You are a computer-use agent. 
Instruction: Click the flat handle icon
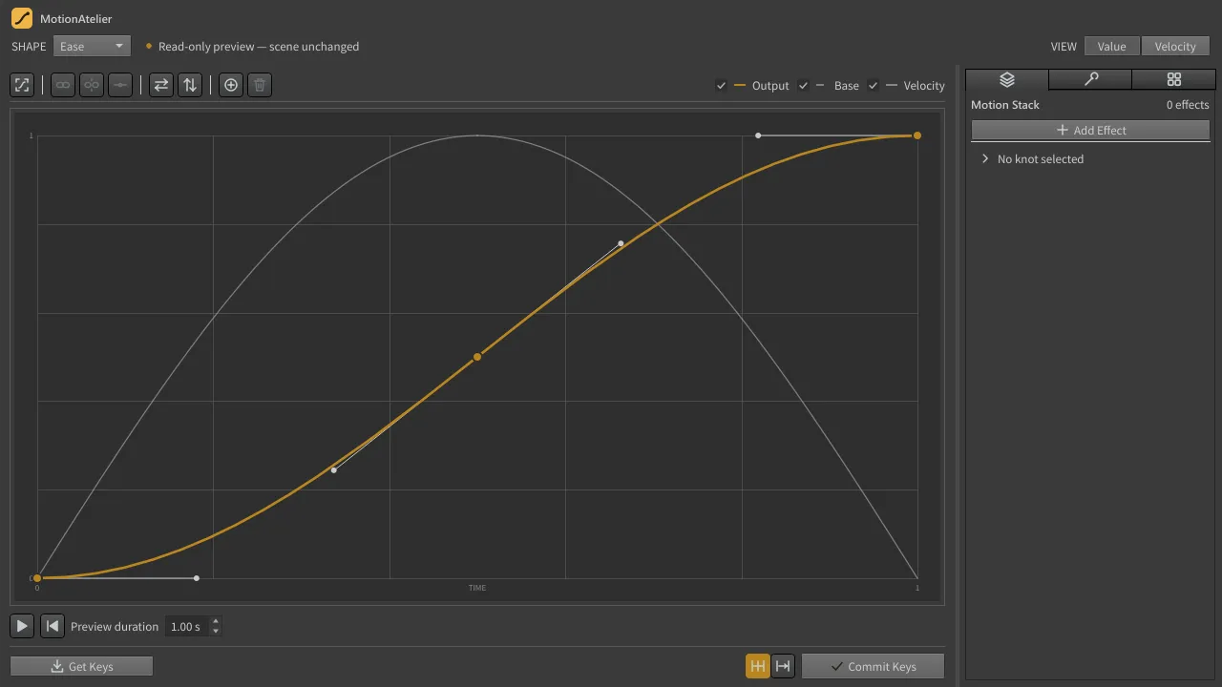(120, 85)
